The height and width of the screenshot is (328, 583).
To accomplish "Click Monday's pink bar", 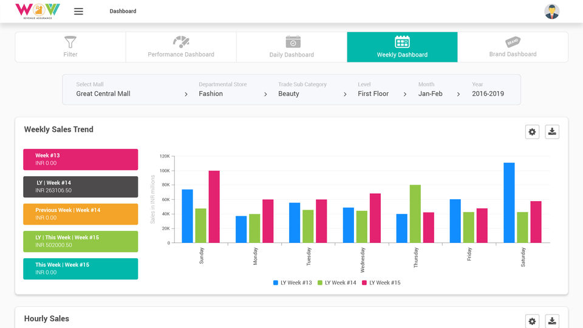I will 268,221.
